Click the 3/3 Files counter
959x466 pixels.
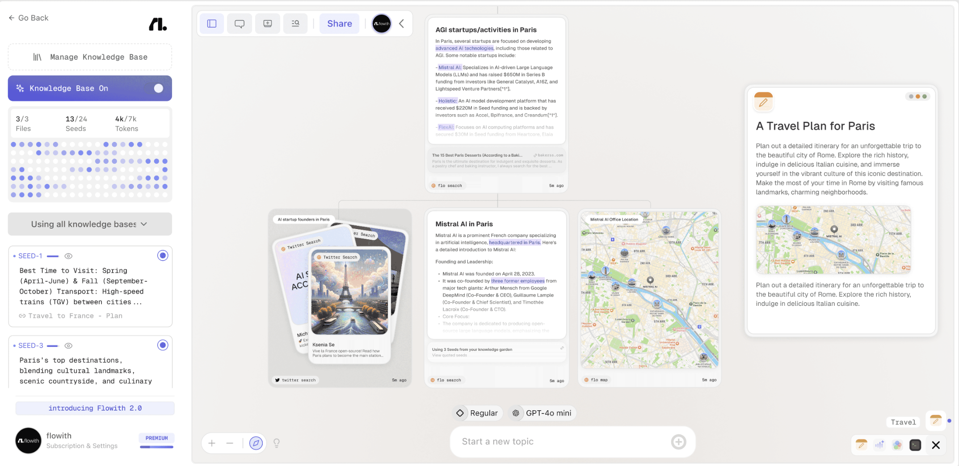tap(23, 124)
